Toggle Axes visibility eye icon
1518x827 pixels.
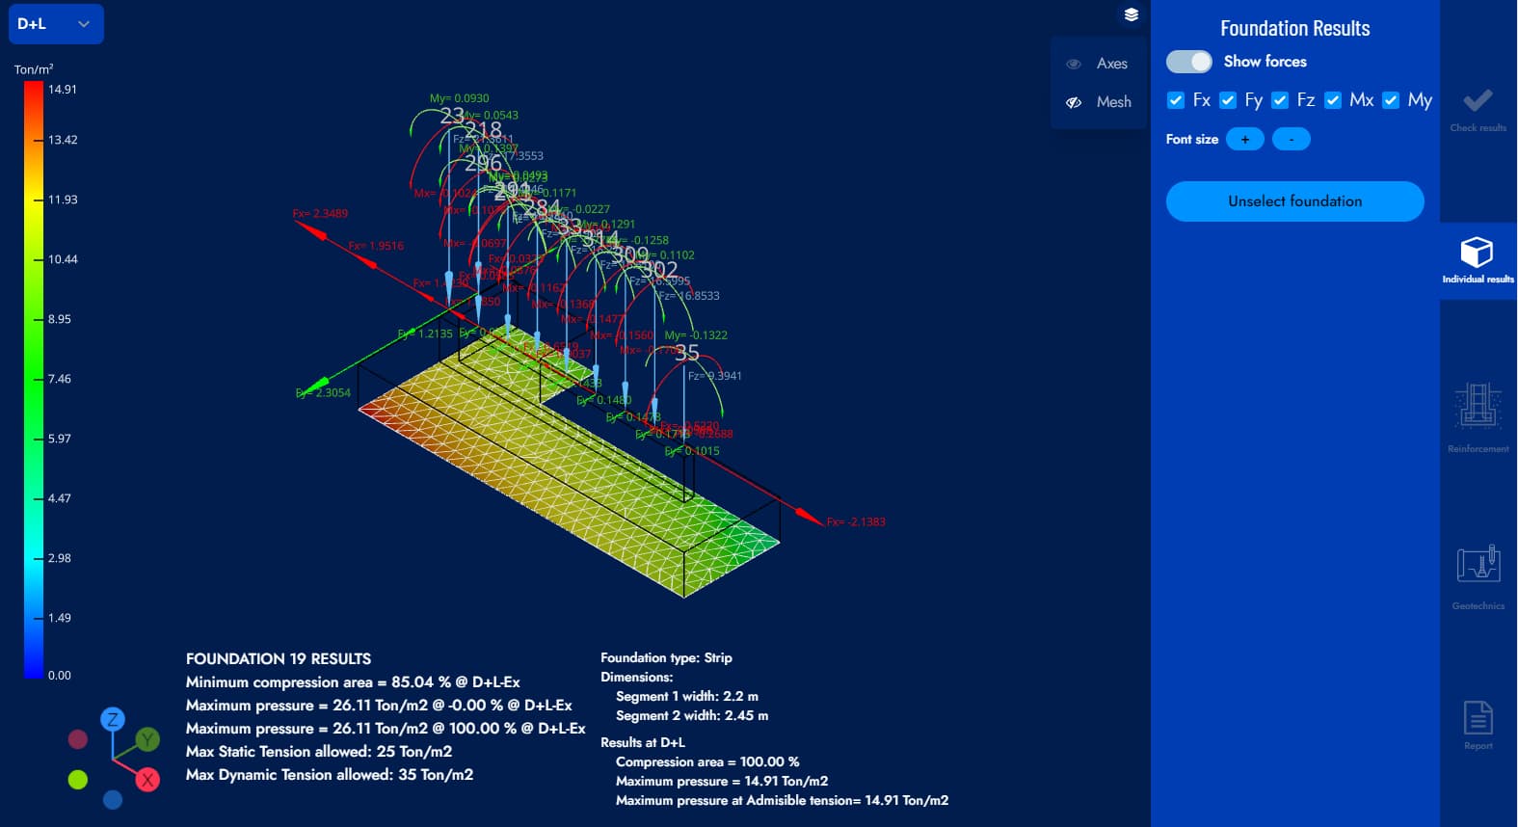(1074, 64)
